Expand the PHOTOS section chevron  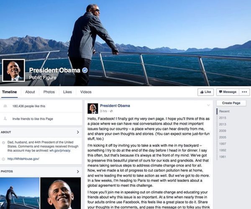78,171
